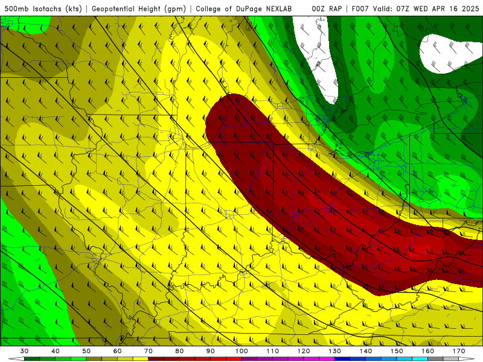
Task: Click the '500mb Isotachs (kts)' title text
Action: pyautogui.click(x=43, y=8)
